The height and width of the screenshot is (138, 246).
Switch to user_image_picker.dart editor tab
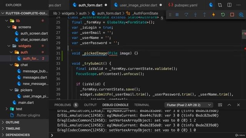[x=138, y=5]
